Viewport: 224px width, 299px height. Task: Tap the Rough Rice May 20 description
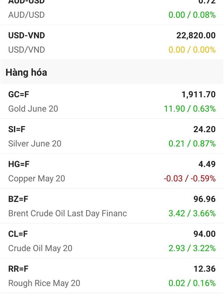coord(44,283)
